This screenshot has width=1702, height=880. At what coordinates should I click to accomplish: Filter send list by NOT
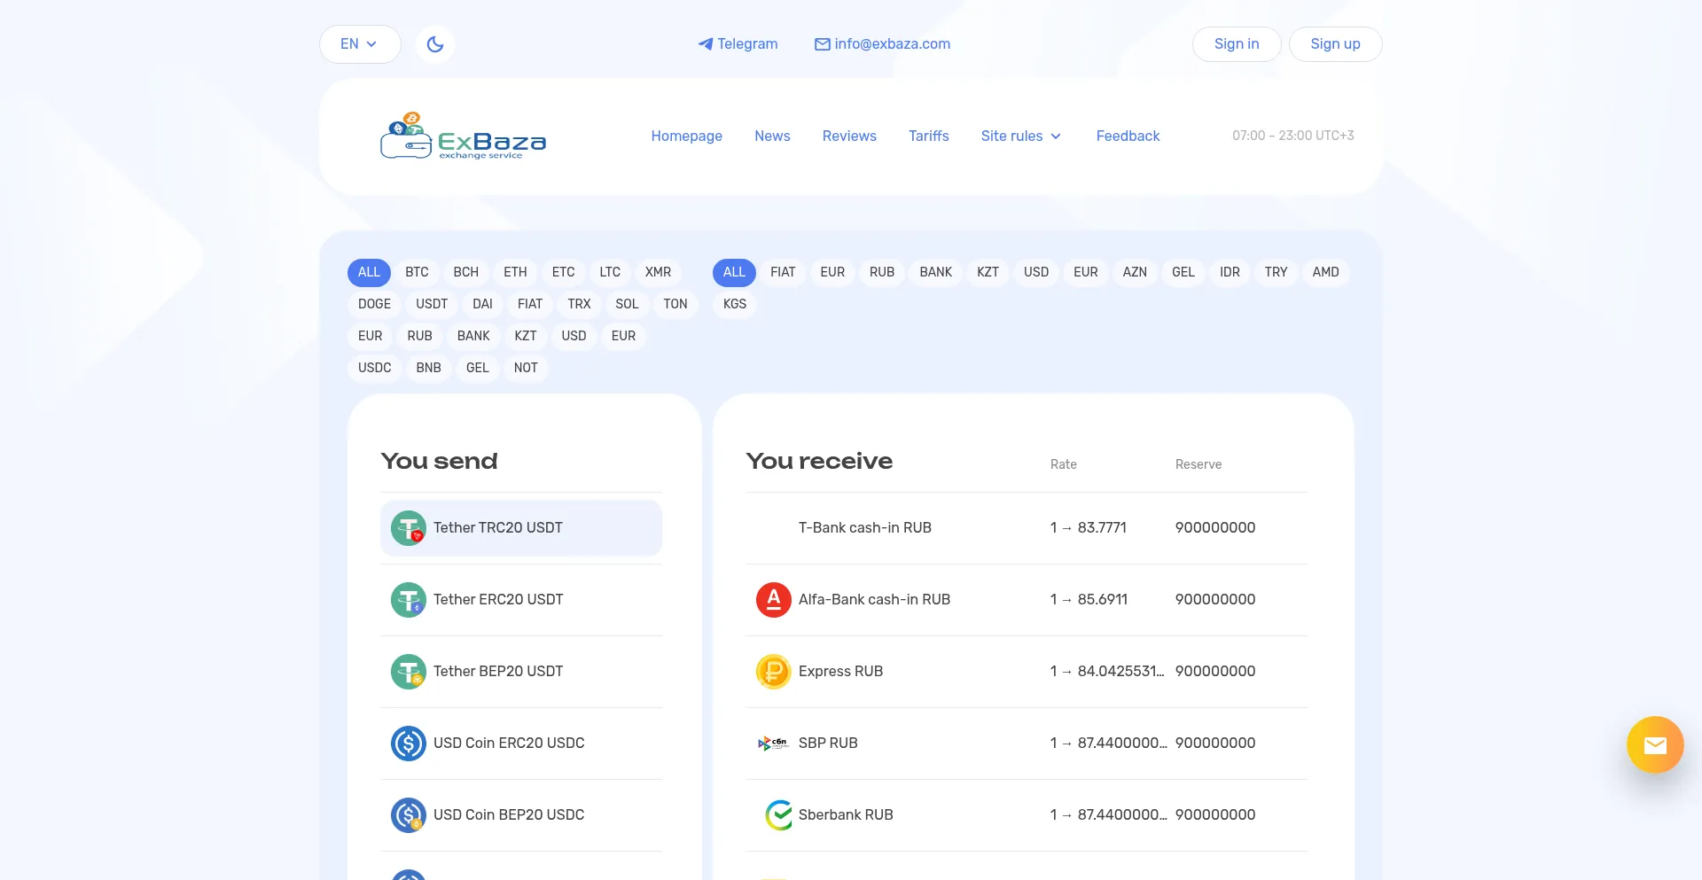[526, 368]
